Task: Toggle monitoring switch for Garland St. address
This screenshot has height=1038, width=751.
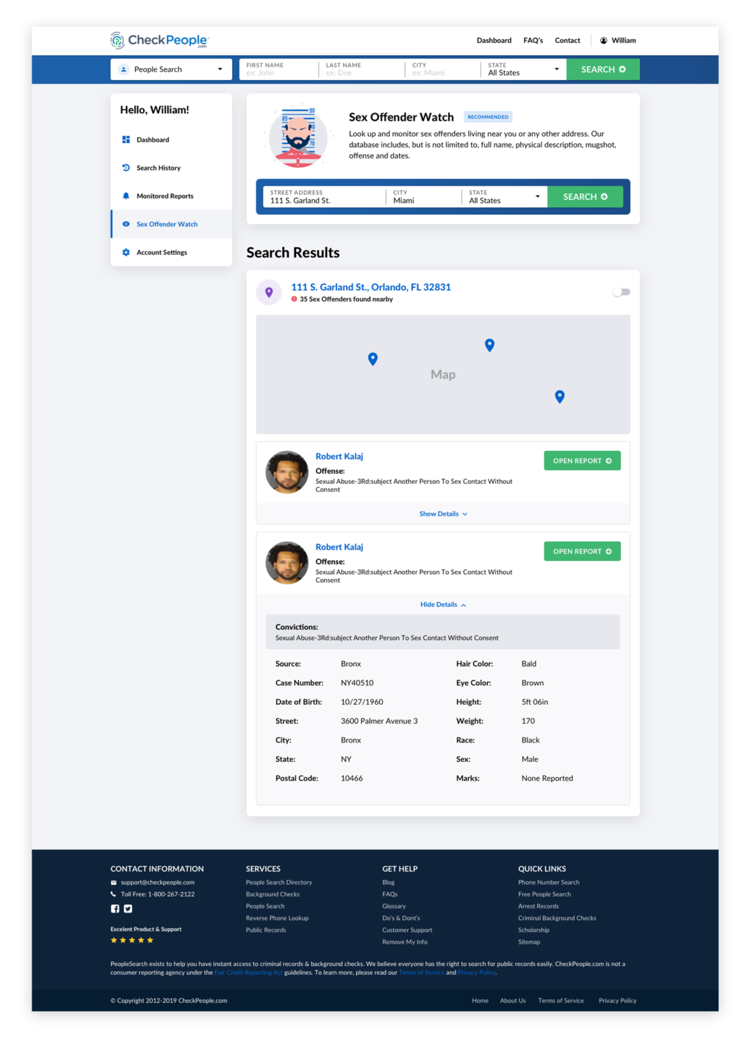Action: pos(621,292)
